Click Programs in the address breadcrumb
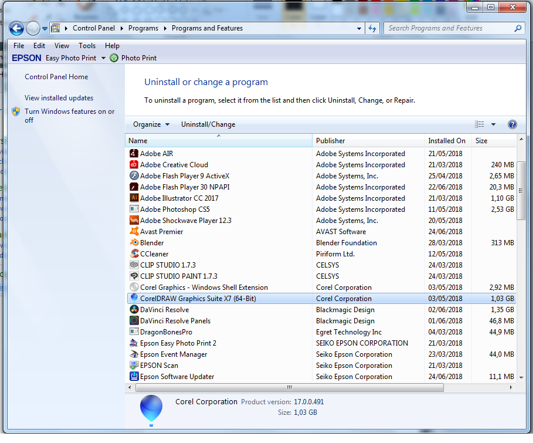 pos(143,28)
